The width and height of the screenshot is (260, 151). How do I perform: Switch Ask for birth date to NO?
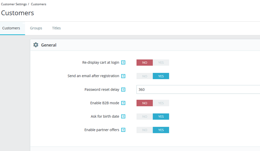click(145, 117)
